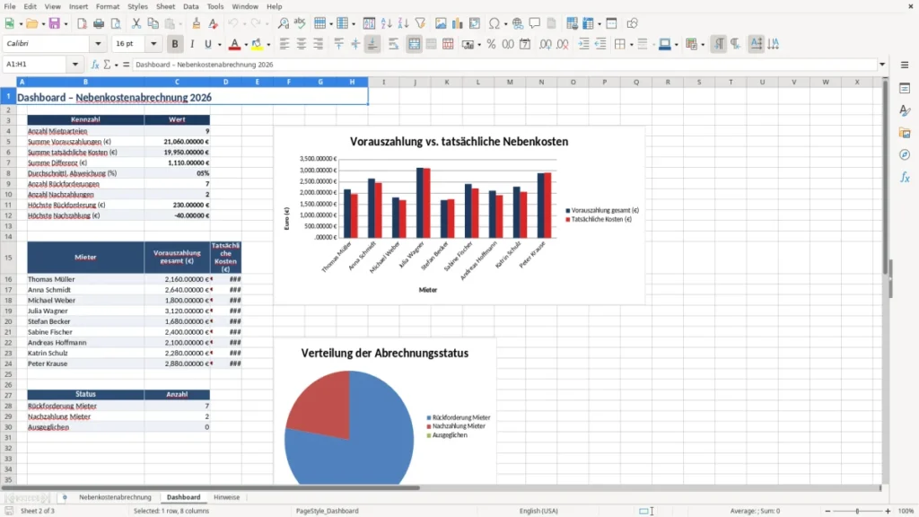919x517 pixels.
Task: Click the zoom in plus button
Action: 888,511
